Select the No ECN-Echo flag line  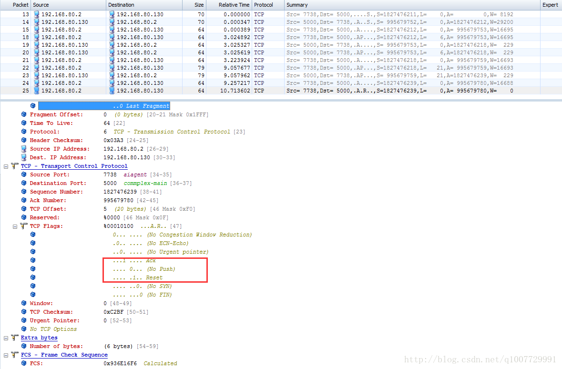tap(151, 244)
